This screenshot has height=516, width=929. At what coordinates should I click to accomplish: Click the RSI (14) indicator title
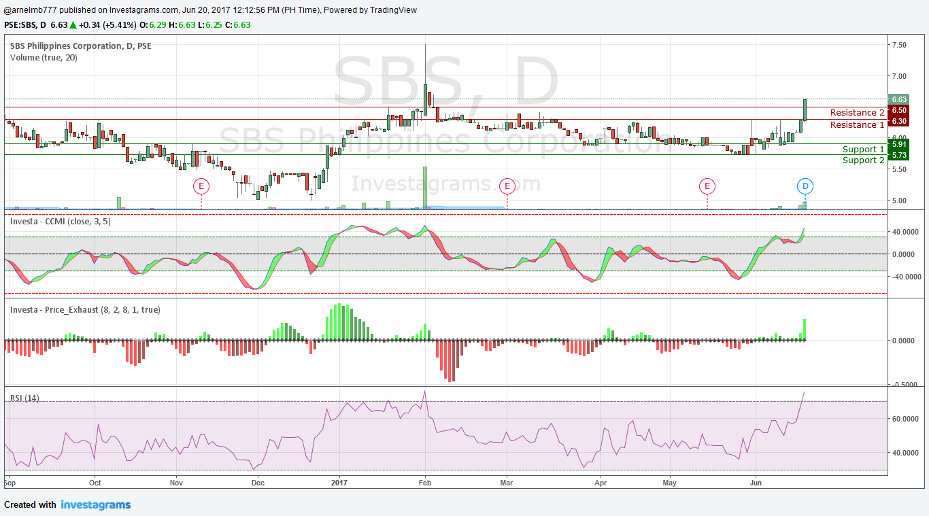click(24, 398)
